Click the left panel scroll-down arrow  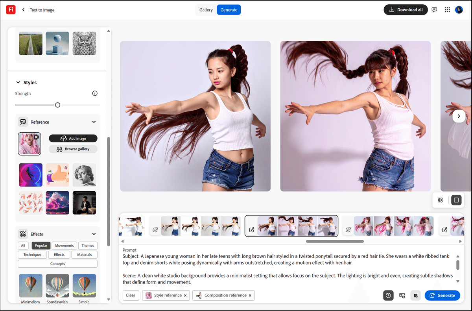coord(109,300)
